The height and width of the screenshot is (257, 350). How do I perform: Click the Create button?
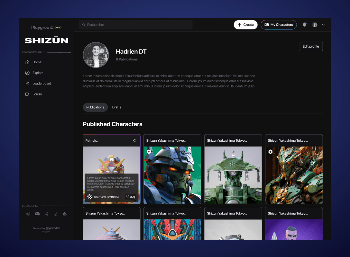tap(245, 25)
